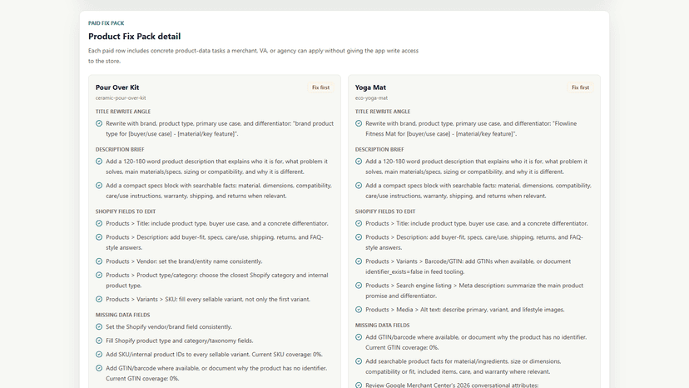Click the check icon beside Pour Over Kit title rewrite
Viewport: 689px width, 388px height.
pos(99,123)
